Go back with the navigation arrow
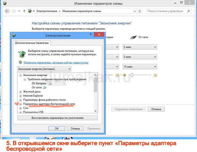197x152 pixels. coord(7,11)
